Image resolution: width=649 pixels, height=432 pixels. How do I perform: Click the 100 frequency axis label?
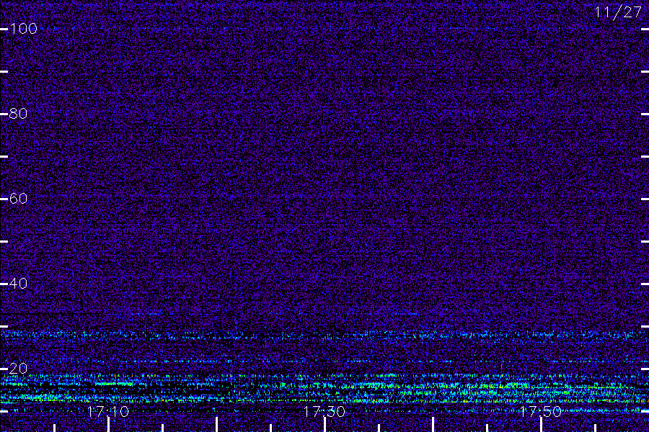coord(23,29)
